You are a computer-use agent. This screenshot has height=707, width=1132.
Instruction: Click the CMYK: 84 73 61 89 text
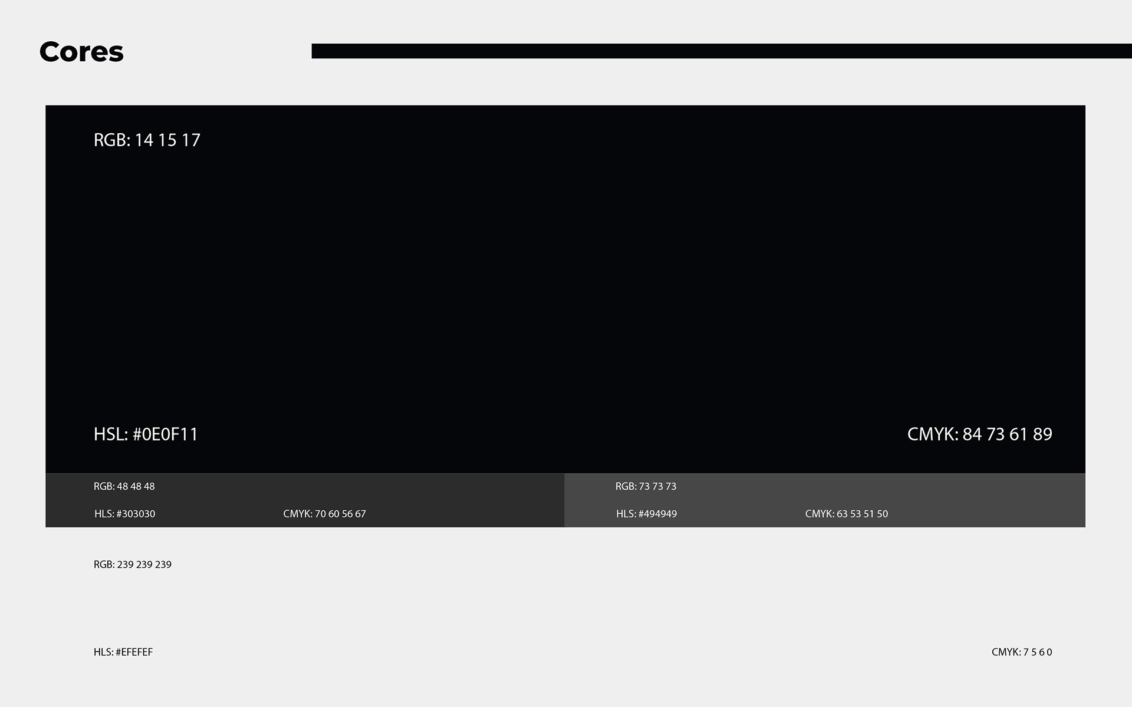coord(979,434)
